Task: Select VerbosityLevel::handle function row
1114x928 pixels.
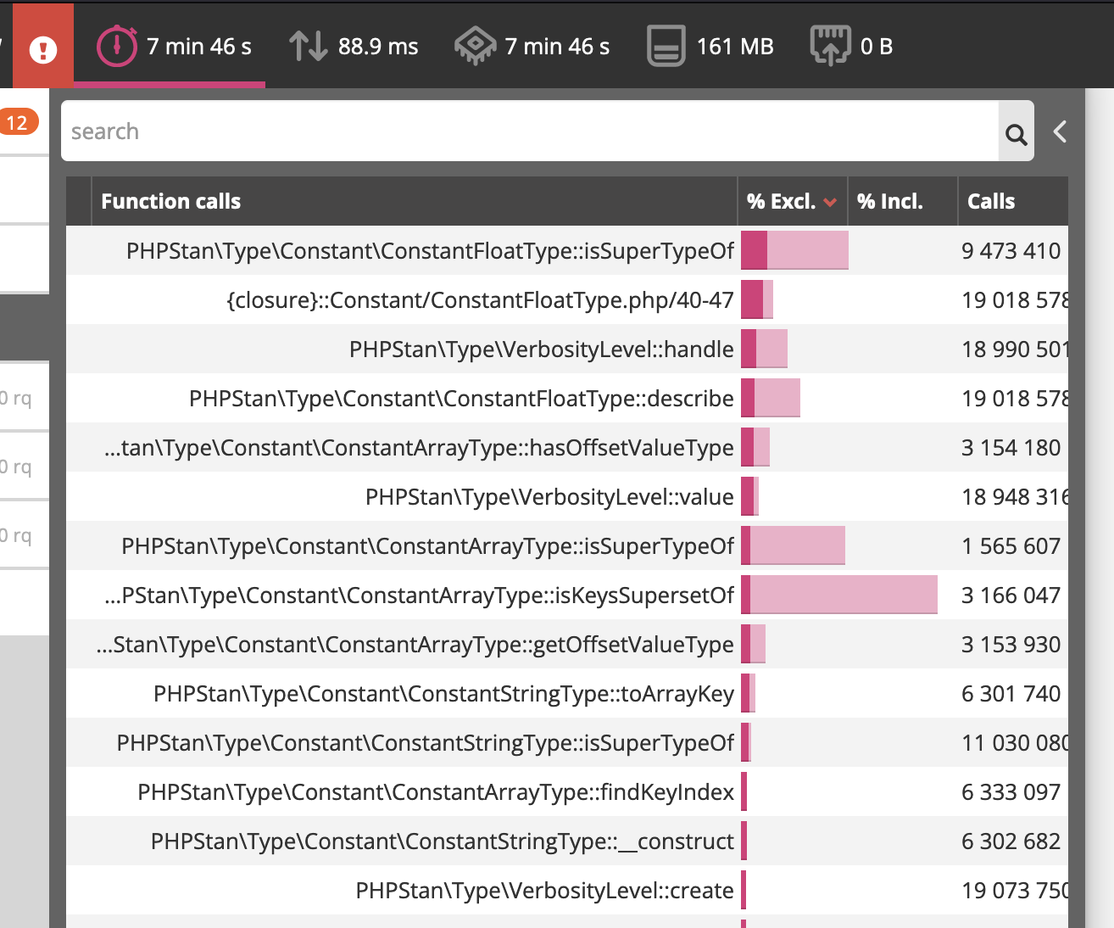Action: (x=567, y=349)
